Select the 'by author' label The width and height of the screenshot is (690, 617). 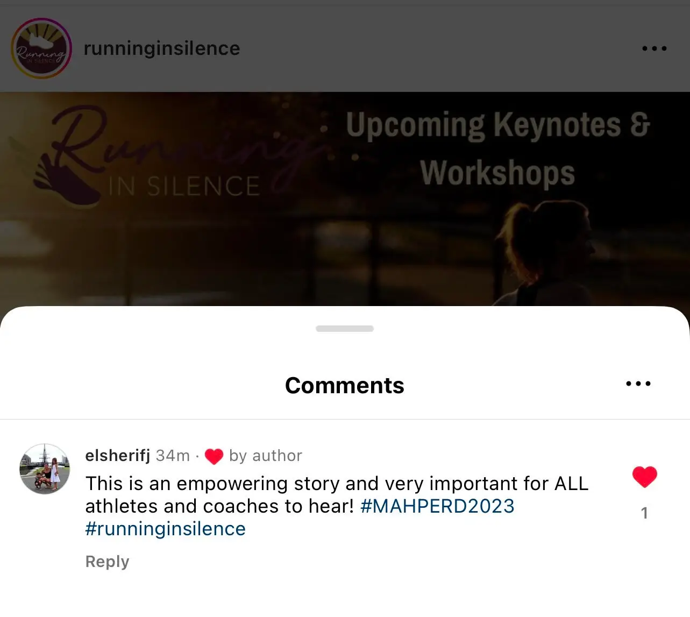tap(266, 456)
